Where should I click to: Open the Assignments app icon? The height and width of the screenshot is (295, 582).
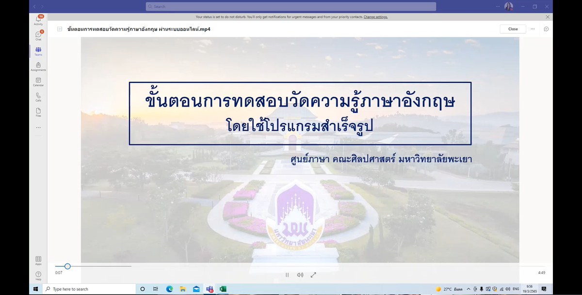tap(38, 65)
